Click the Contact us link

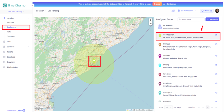171,4
